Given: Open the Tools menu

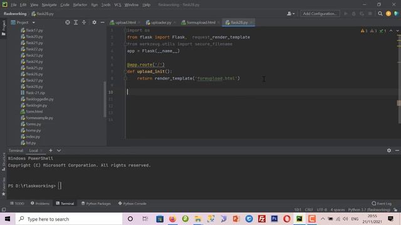Looking at the screenshot, I should pyautogui.click(x=106, y=5).
